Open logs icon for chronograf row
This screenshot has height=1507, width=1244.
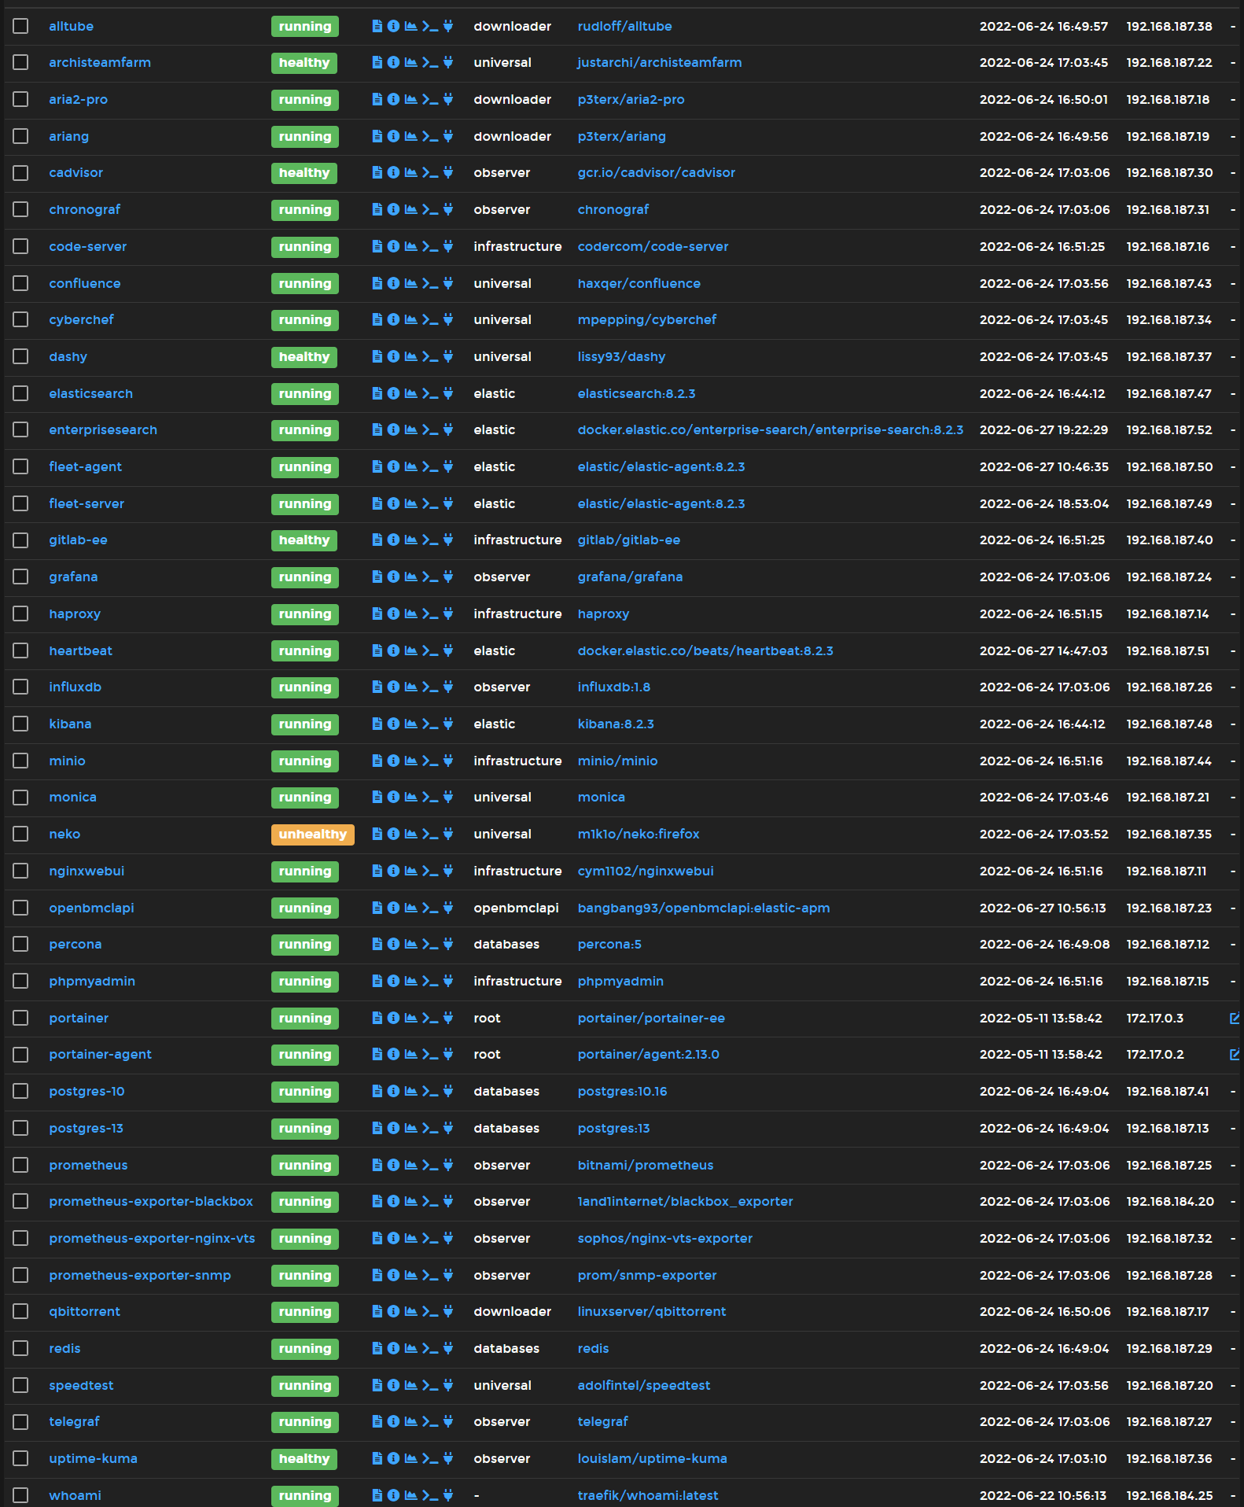tap(377, 209)
